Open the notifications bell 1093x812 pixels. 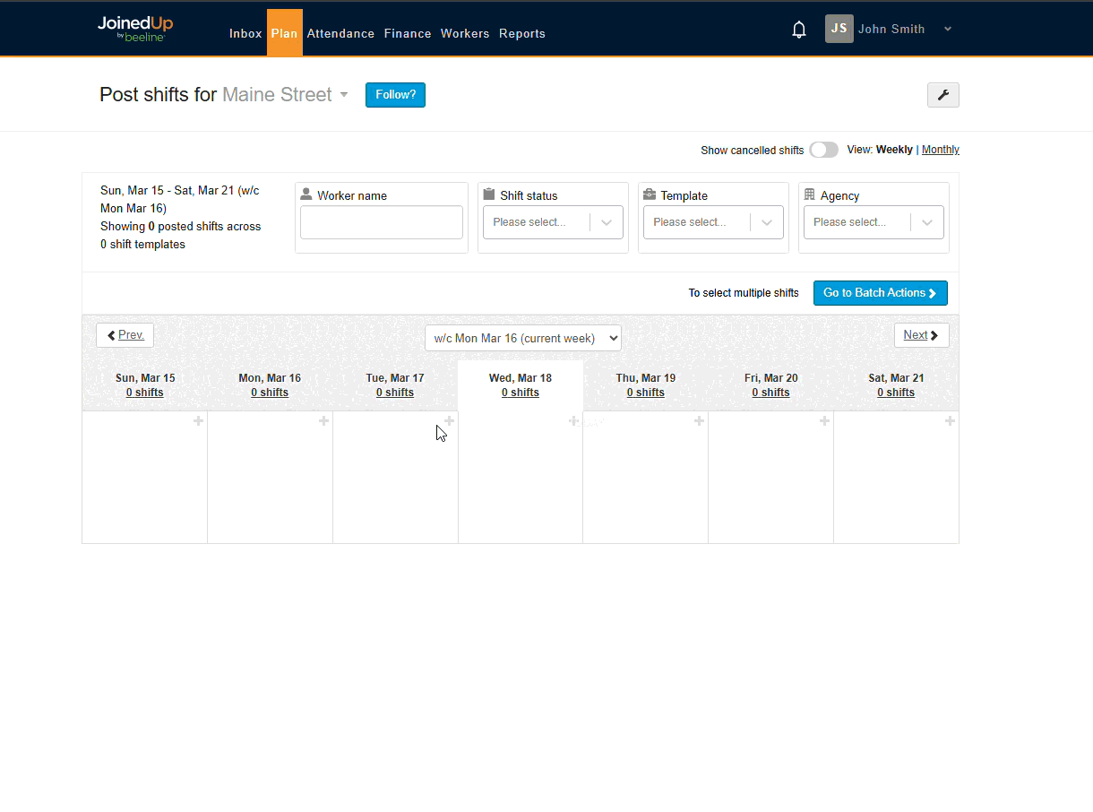click(799, 30)
